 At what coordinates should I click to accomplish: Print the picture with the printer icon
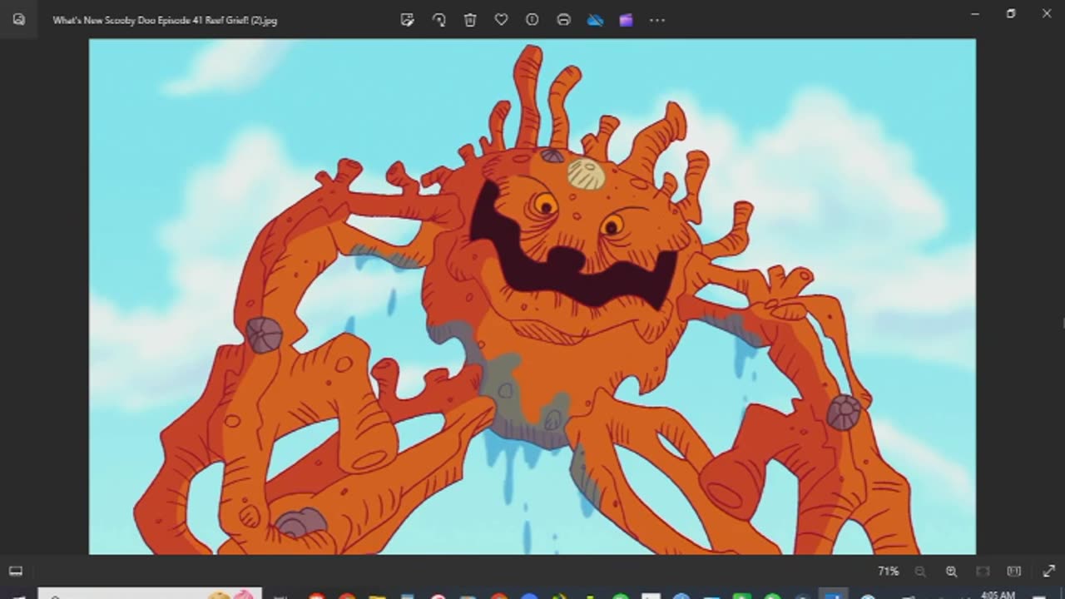[x=563, y=20]
